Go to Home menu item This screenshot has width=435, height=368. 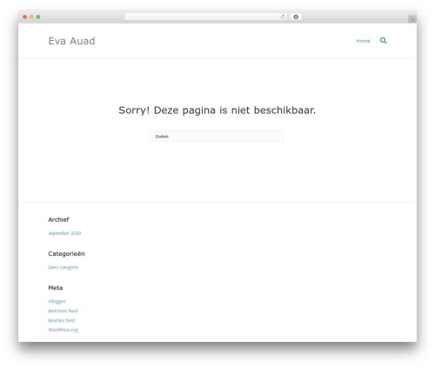coord(363,41)
